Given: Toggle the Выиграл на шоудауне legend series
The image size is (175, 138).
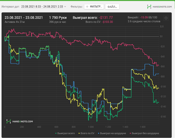Looking at the screenshot, I should tap(112, 133).
